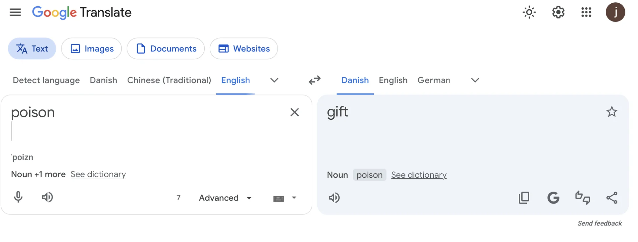Share the translation
The height and width of the screenshot is (242, 638).
click(x=612, y=198)
